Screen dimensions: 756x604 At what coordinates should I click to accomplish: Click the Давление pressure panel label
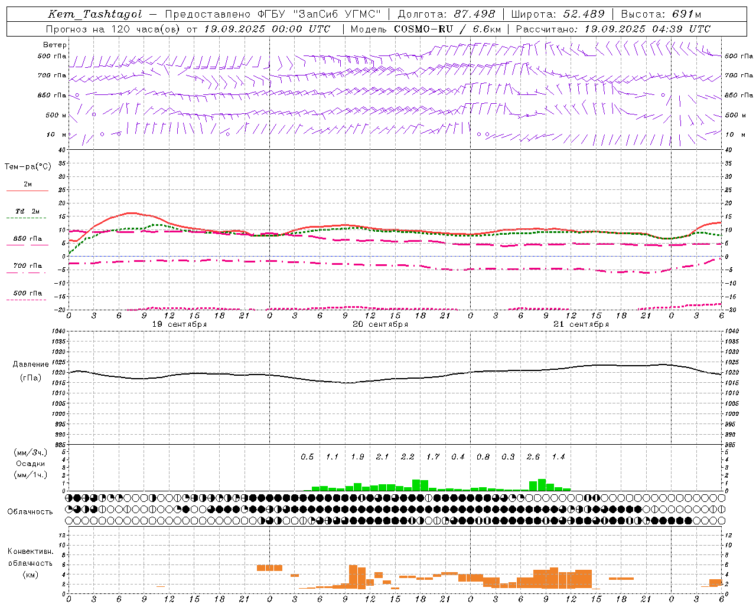tap(31, 365)
